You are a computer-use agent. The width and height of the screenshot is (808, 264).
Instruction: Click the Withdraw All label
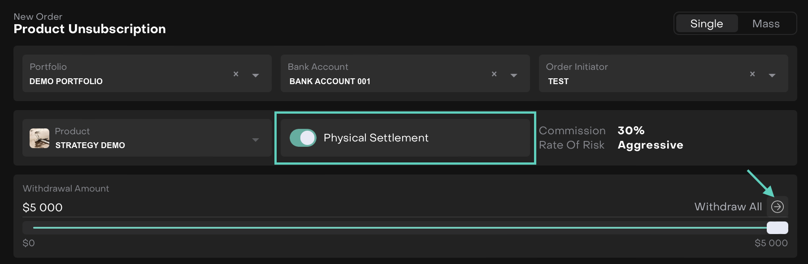coord(728,207)
